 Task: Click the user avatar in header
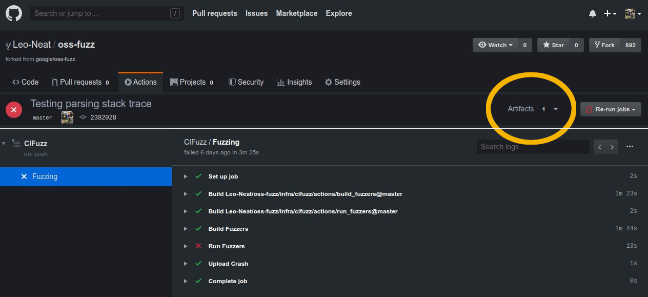[633, 14]
